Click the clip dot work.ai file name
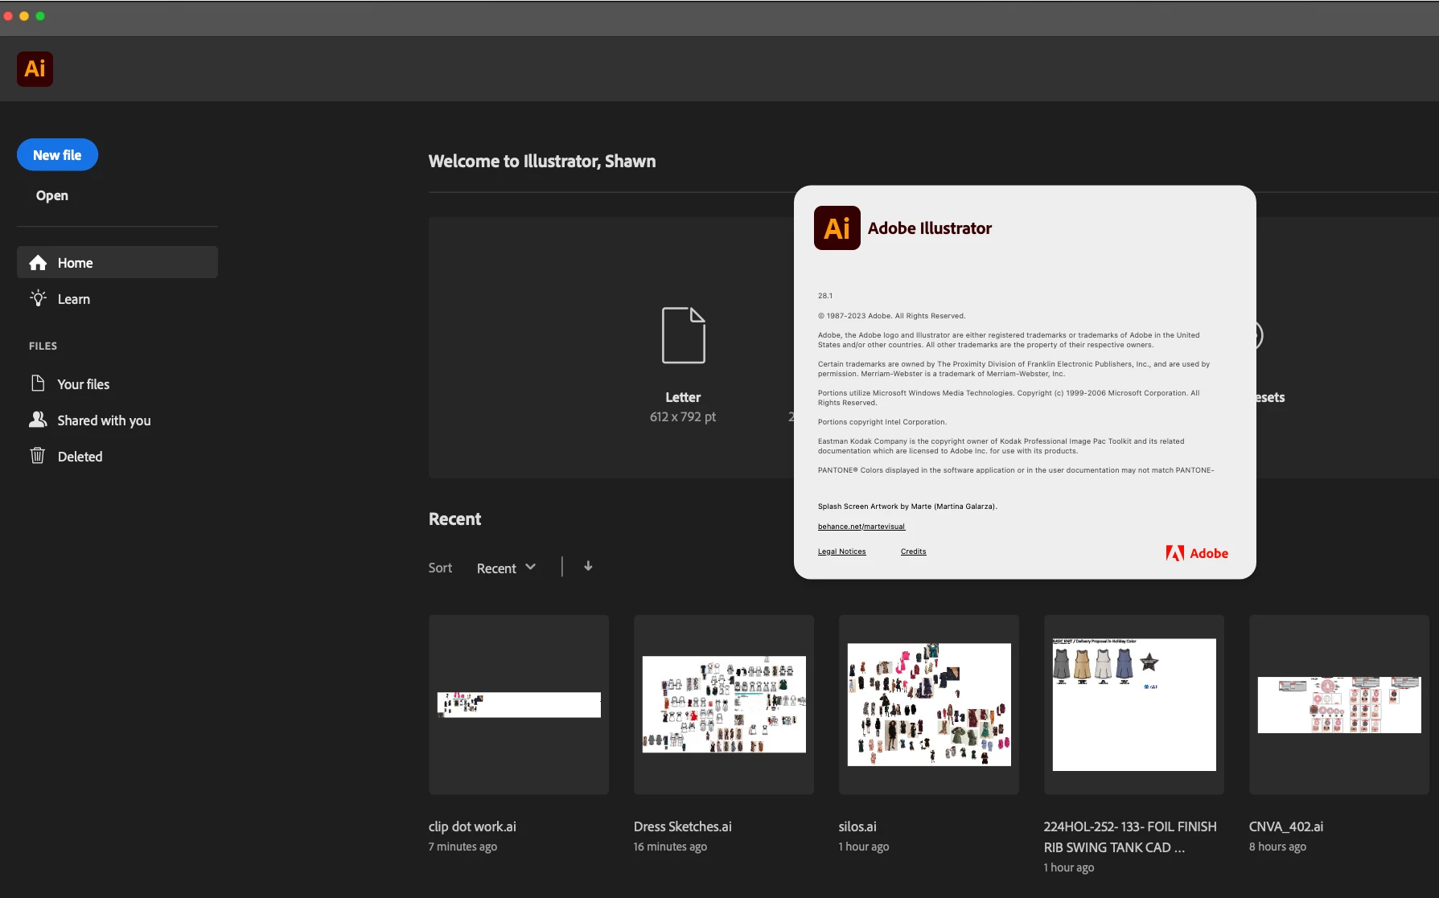Screen dimensions: 1439x898 click(x=472, y=826)
